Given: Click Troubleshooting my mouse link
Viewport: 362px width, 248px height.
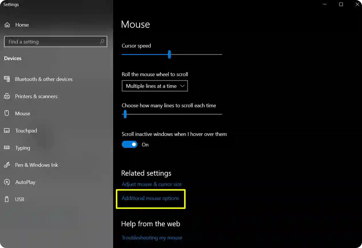Looking at the screenshot, I should 152,237.
